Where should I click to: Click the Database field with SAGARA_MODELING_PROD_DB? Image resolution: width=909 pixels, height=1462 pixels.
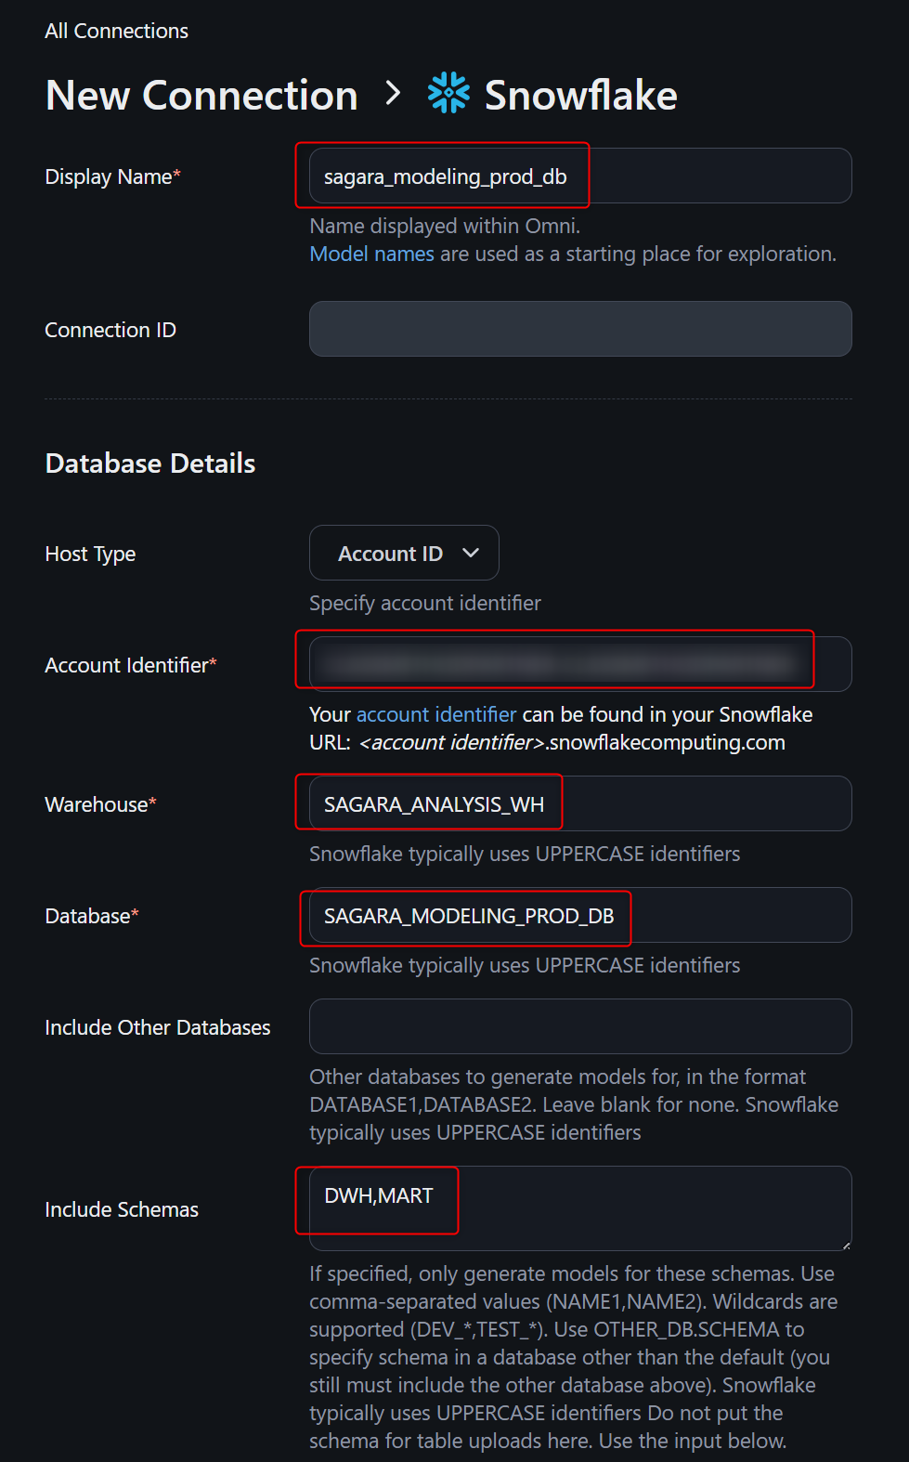(579, 915)
